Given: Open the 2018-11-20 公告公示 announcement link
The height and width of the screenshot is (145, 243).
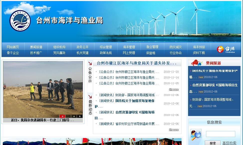Looking at the screenshot, I should click(x=129, y=72).
